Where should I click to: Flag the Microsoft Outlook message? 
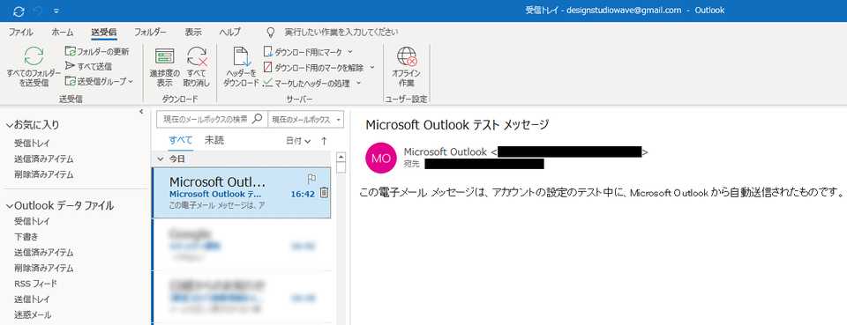311,179
